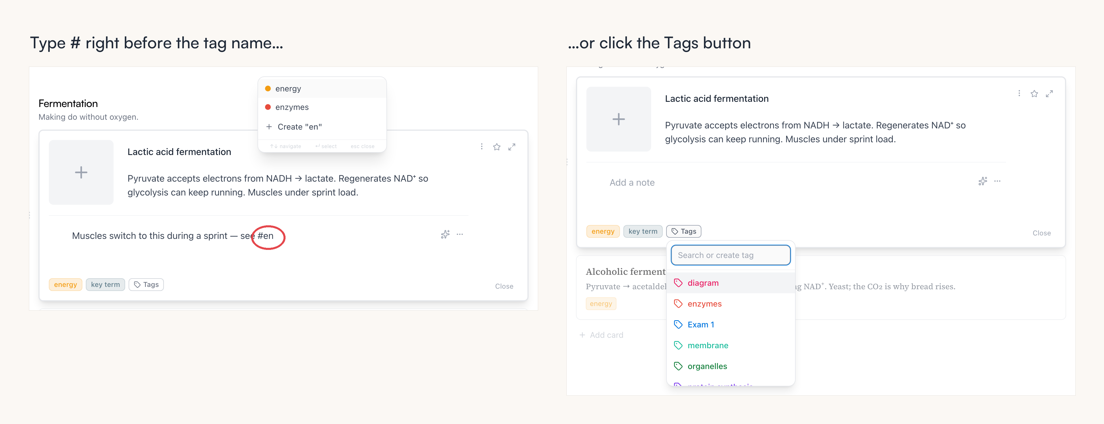Select the energy tag suggestion in left popup
1104x424 pixels.
click(322, 89)
